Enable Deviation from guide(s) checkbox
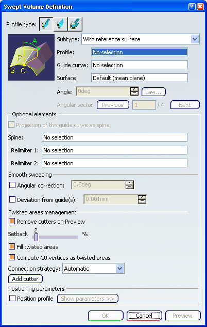Screen dimensions: 207x327 12,199
